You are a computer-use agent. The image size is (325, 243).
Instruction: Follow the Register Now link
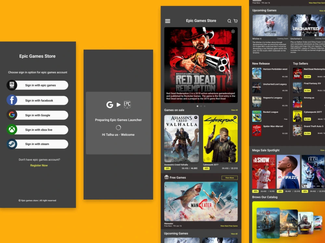[x=39, y=165]
